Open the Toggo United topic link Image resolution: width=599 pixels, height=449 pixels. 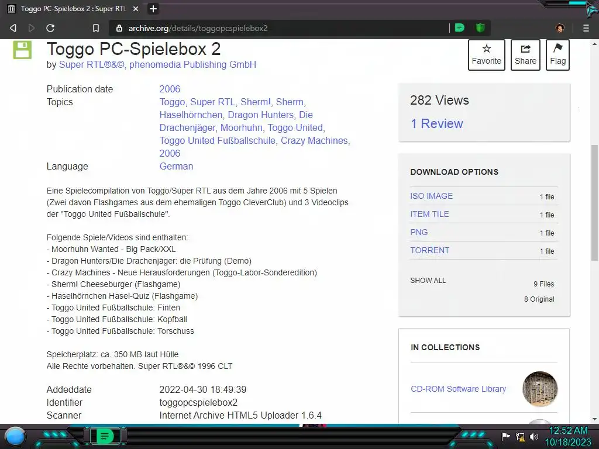[295, 127]
